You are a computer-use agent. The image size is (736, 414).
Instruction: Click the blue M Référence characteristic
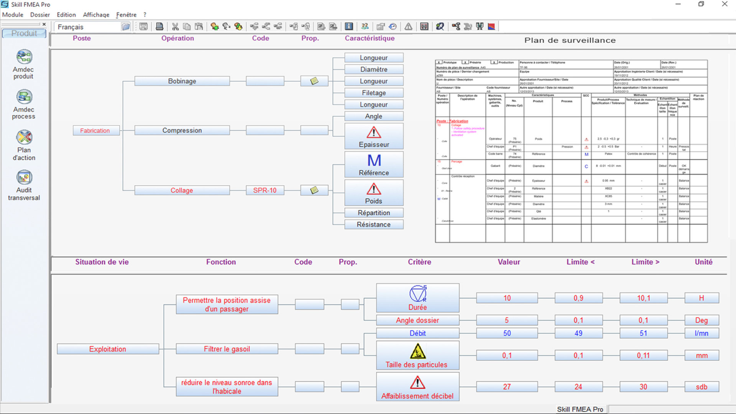pos(374,164)
